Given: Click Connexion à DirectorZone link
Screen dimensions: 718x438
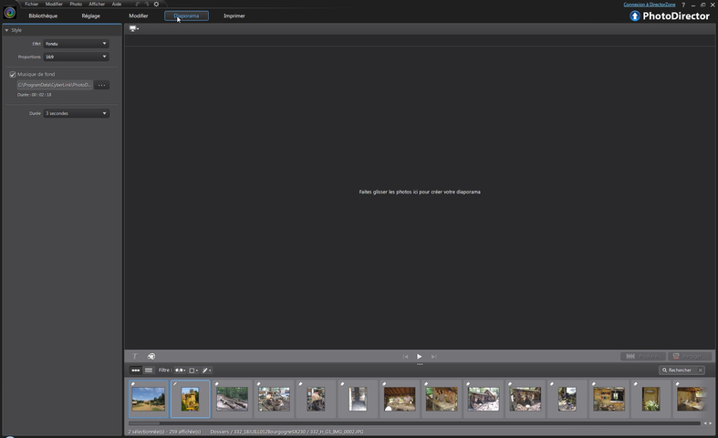Looking at the screenshot, I should [649, 5].
